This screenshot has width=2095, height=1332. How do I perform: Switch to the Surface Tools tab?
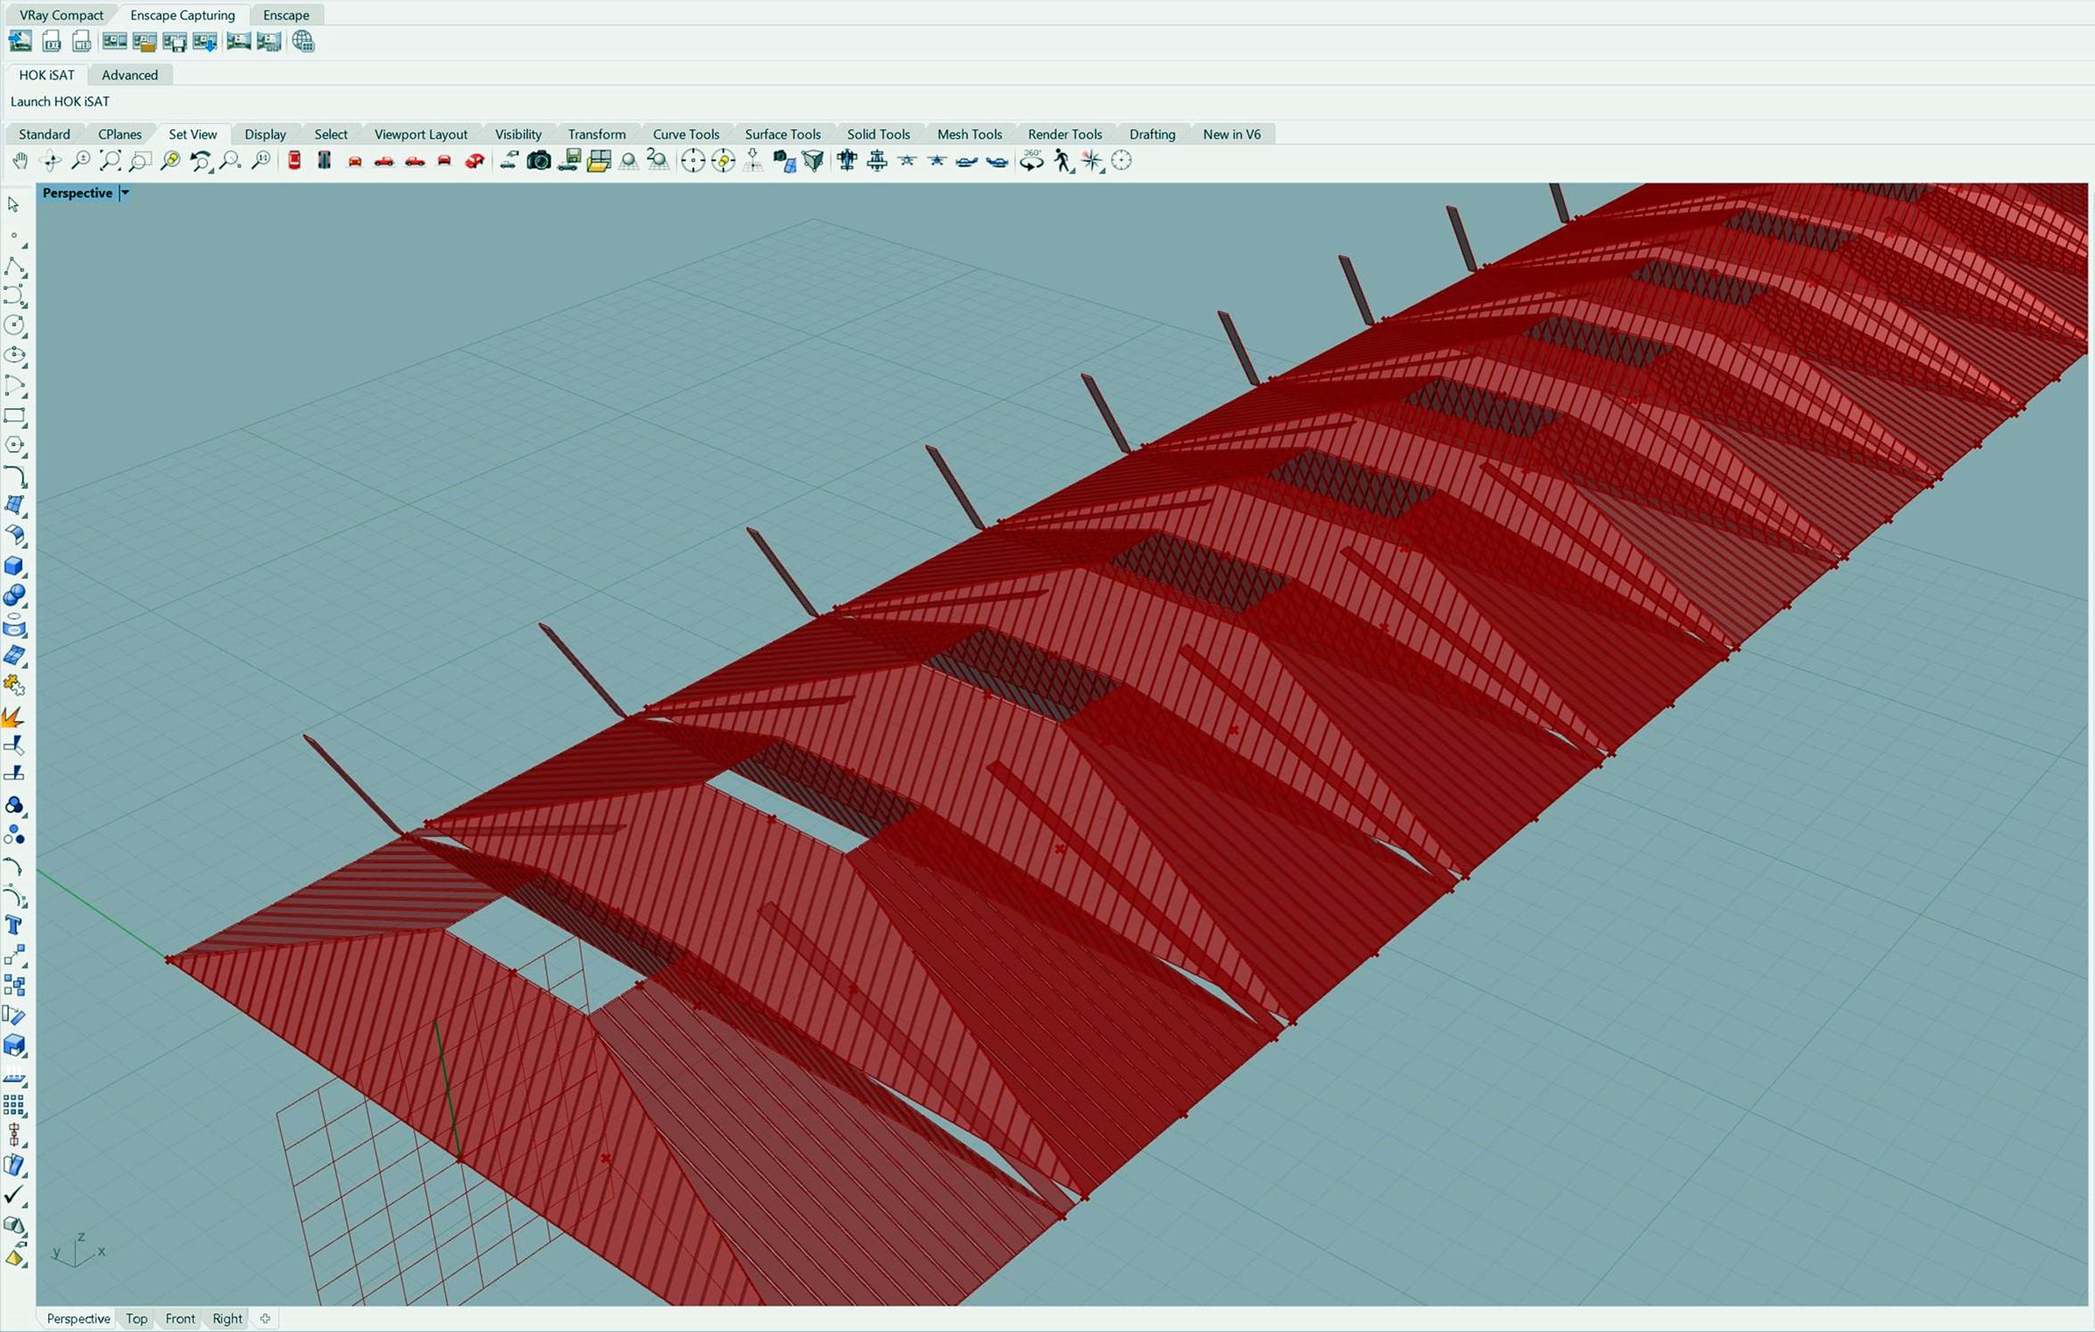(x=781, y=133)
